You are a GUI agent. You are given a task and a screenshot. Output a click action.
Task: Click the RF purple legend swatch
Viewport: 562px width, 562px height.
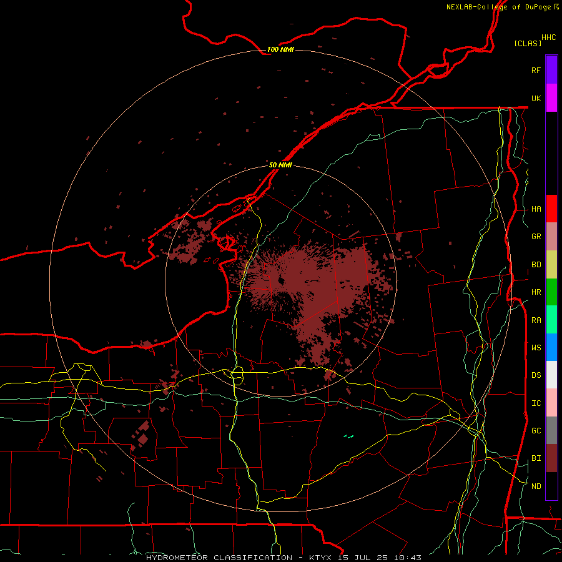pyautogui.click(x=551, y=70)
